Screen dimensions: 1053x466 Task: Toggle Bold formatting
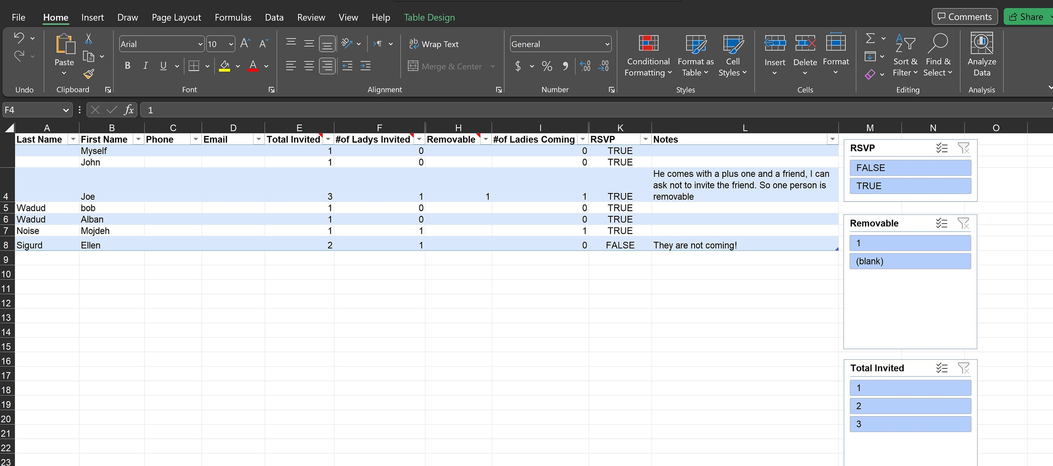tap(127, 66)
